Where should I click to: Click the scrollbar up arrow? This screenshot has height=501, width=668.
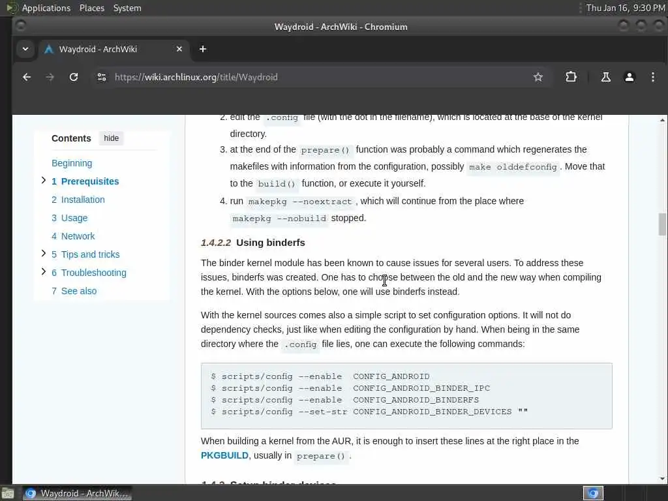click(x=662, y=121)
